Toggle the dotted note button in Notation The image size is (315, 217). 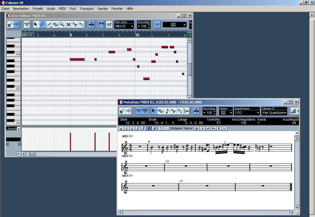click(x=166, y=128)
